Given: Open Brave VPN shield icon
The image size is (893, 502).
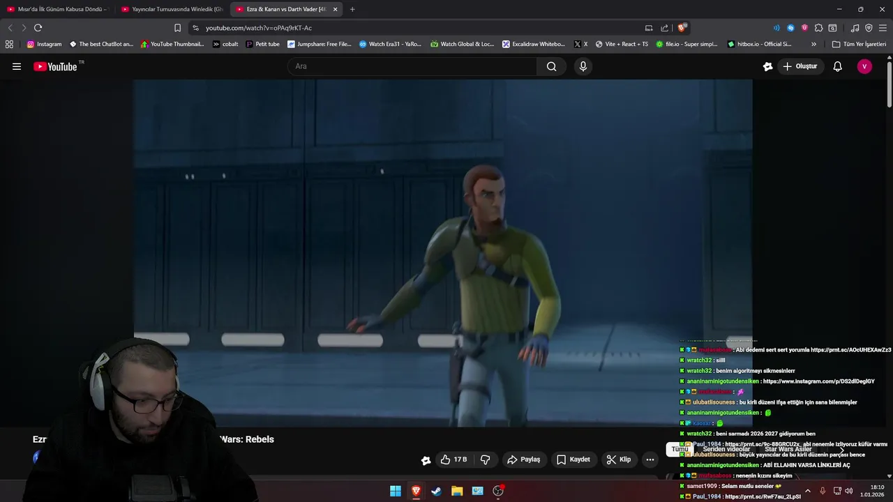Looking at the screenshot, I should (869, 28).
